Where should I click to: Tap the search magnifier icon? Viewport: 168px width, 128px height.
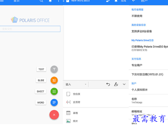pyautogui.click(x=41, y=1)
